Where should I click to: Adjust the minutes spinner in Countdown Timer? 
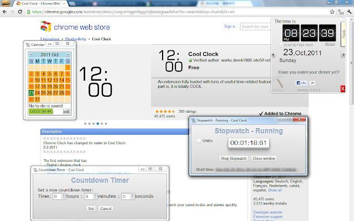(95, 196)
